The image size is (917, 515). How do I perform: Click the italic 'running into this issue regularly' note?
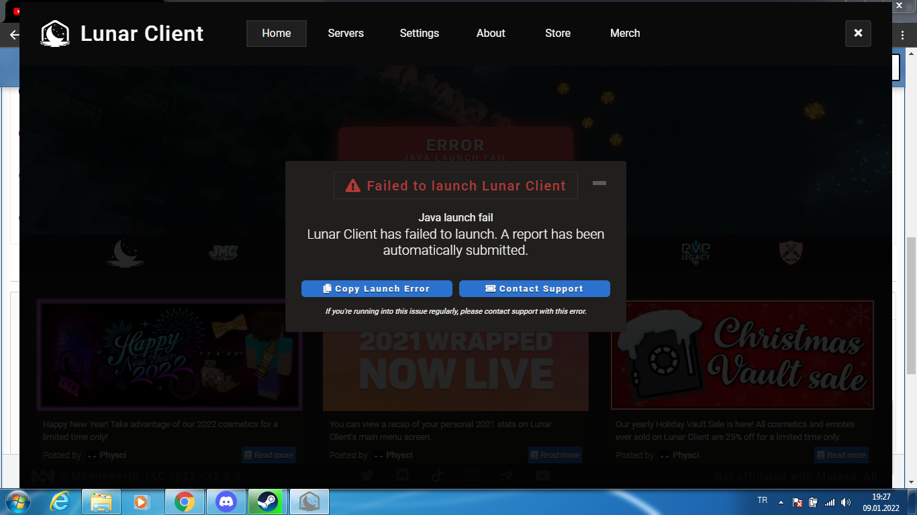[x=456, y=311]
